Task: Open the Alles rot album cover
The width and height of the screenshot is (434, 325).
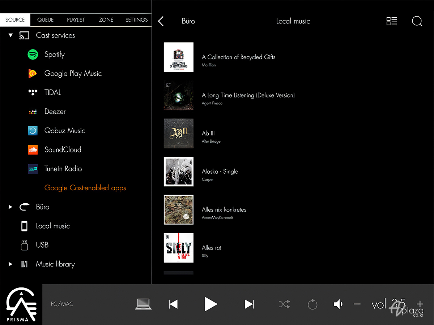Action: (x=179, y=248)
